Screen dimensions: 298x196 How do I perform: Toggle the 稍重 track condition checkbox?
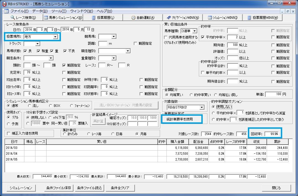38,51
